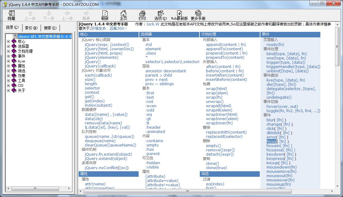Click the purple book icon beside Ajax

click(14, 61)
